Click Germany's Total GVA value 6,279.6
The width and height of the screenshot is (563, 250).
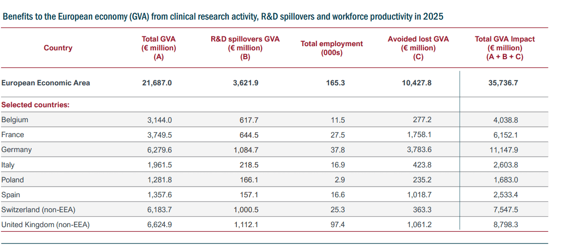(159, 150)
